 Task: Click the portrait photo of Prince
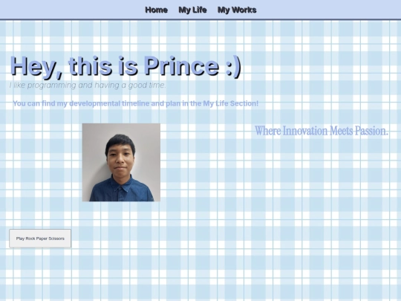coord(121,162)
